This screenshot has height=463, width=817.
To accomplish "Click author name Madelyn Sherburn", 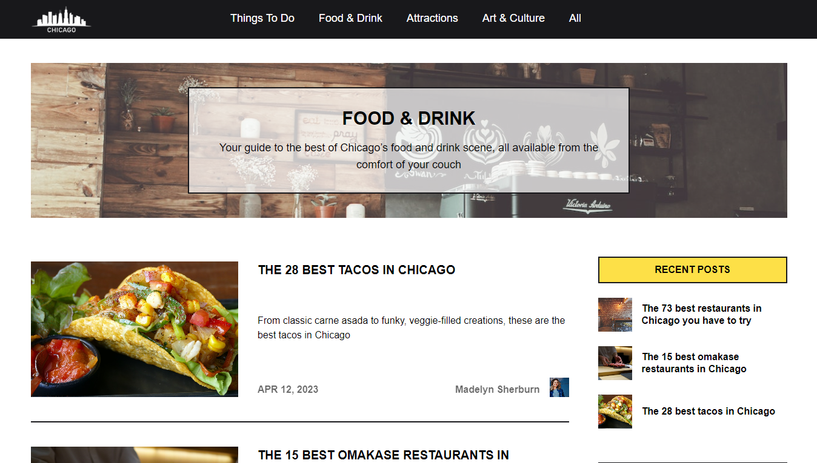I will click(497, 389).
